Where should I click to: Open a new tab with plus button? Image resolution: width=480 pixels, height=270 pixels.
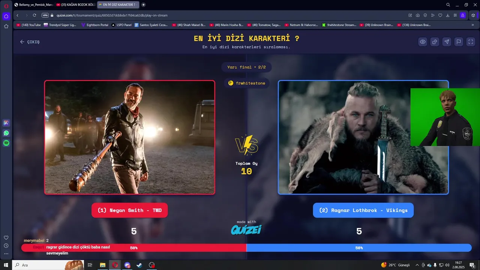pyautogui.click(x=144, y=5)
